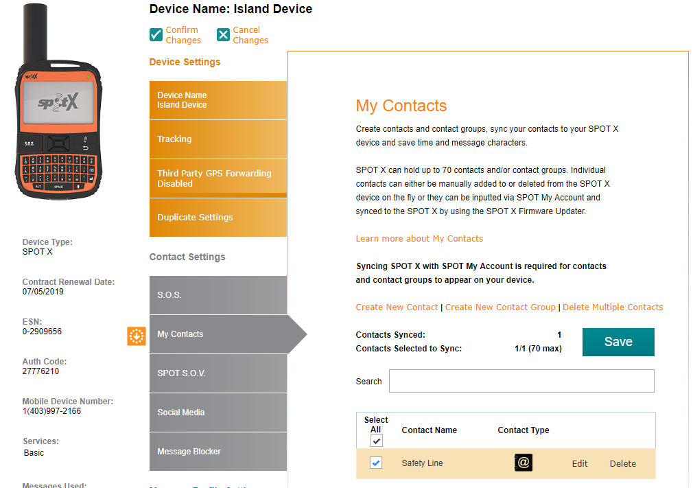
Task: Click the Confirm Changes checkmark icon
Action: point(156,35)
